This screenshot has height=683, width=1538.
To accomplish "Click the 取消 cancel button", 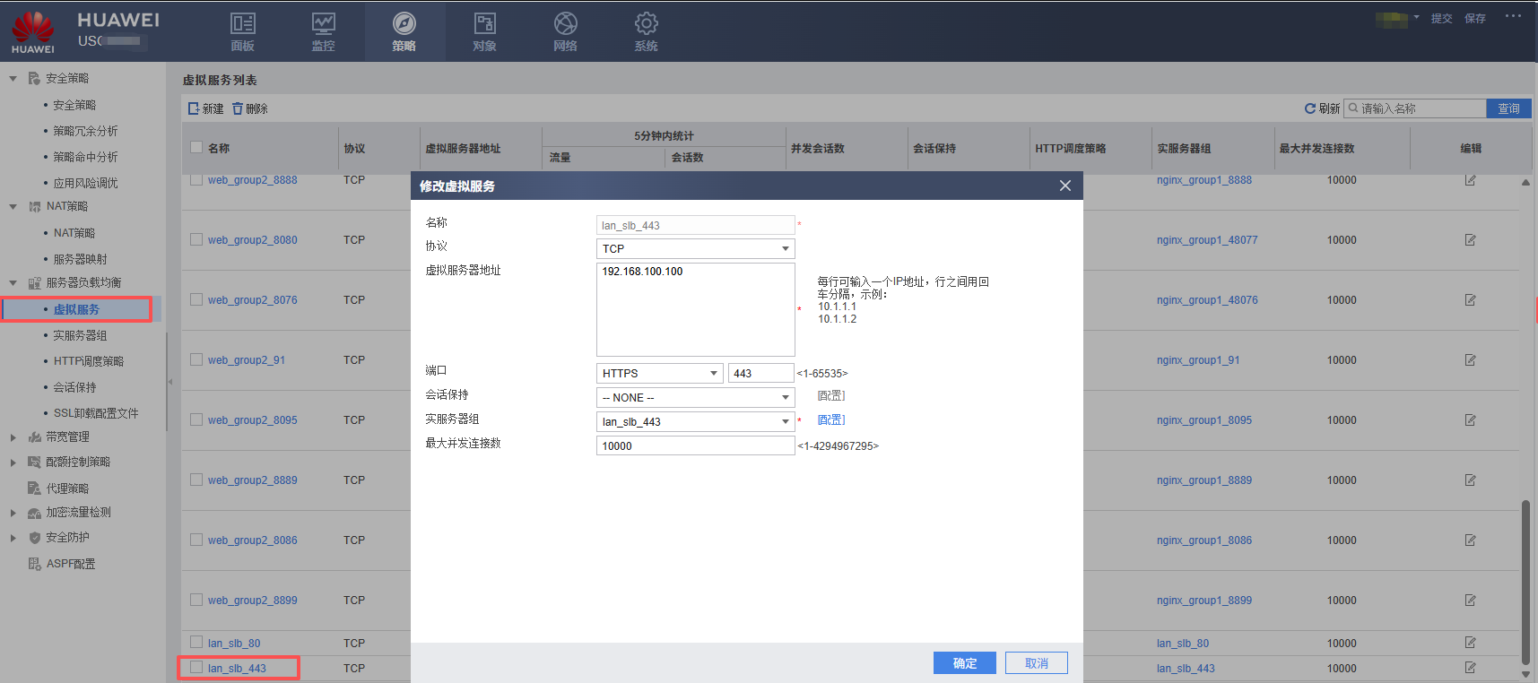I will pyautogui.click(x=1037, y=662).
